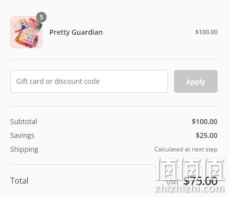Viewport: 229px width, 197px height.
Task: Click the 'Calculated at next step' text
Action: click(186, 149)
